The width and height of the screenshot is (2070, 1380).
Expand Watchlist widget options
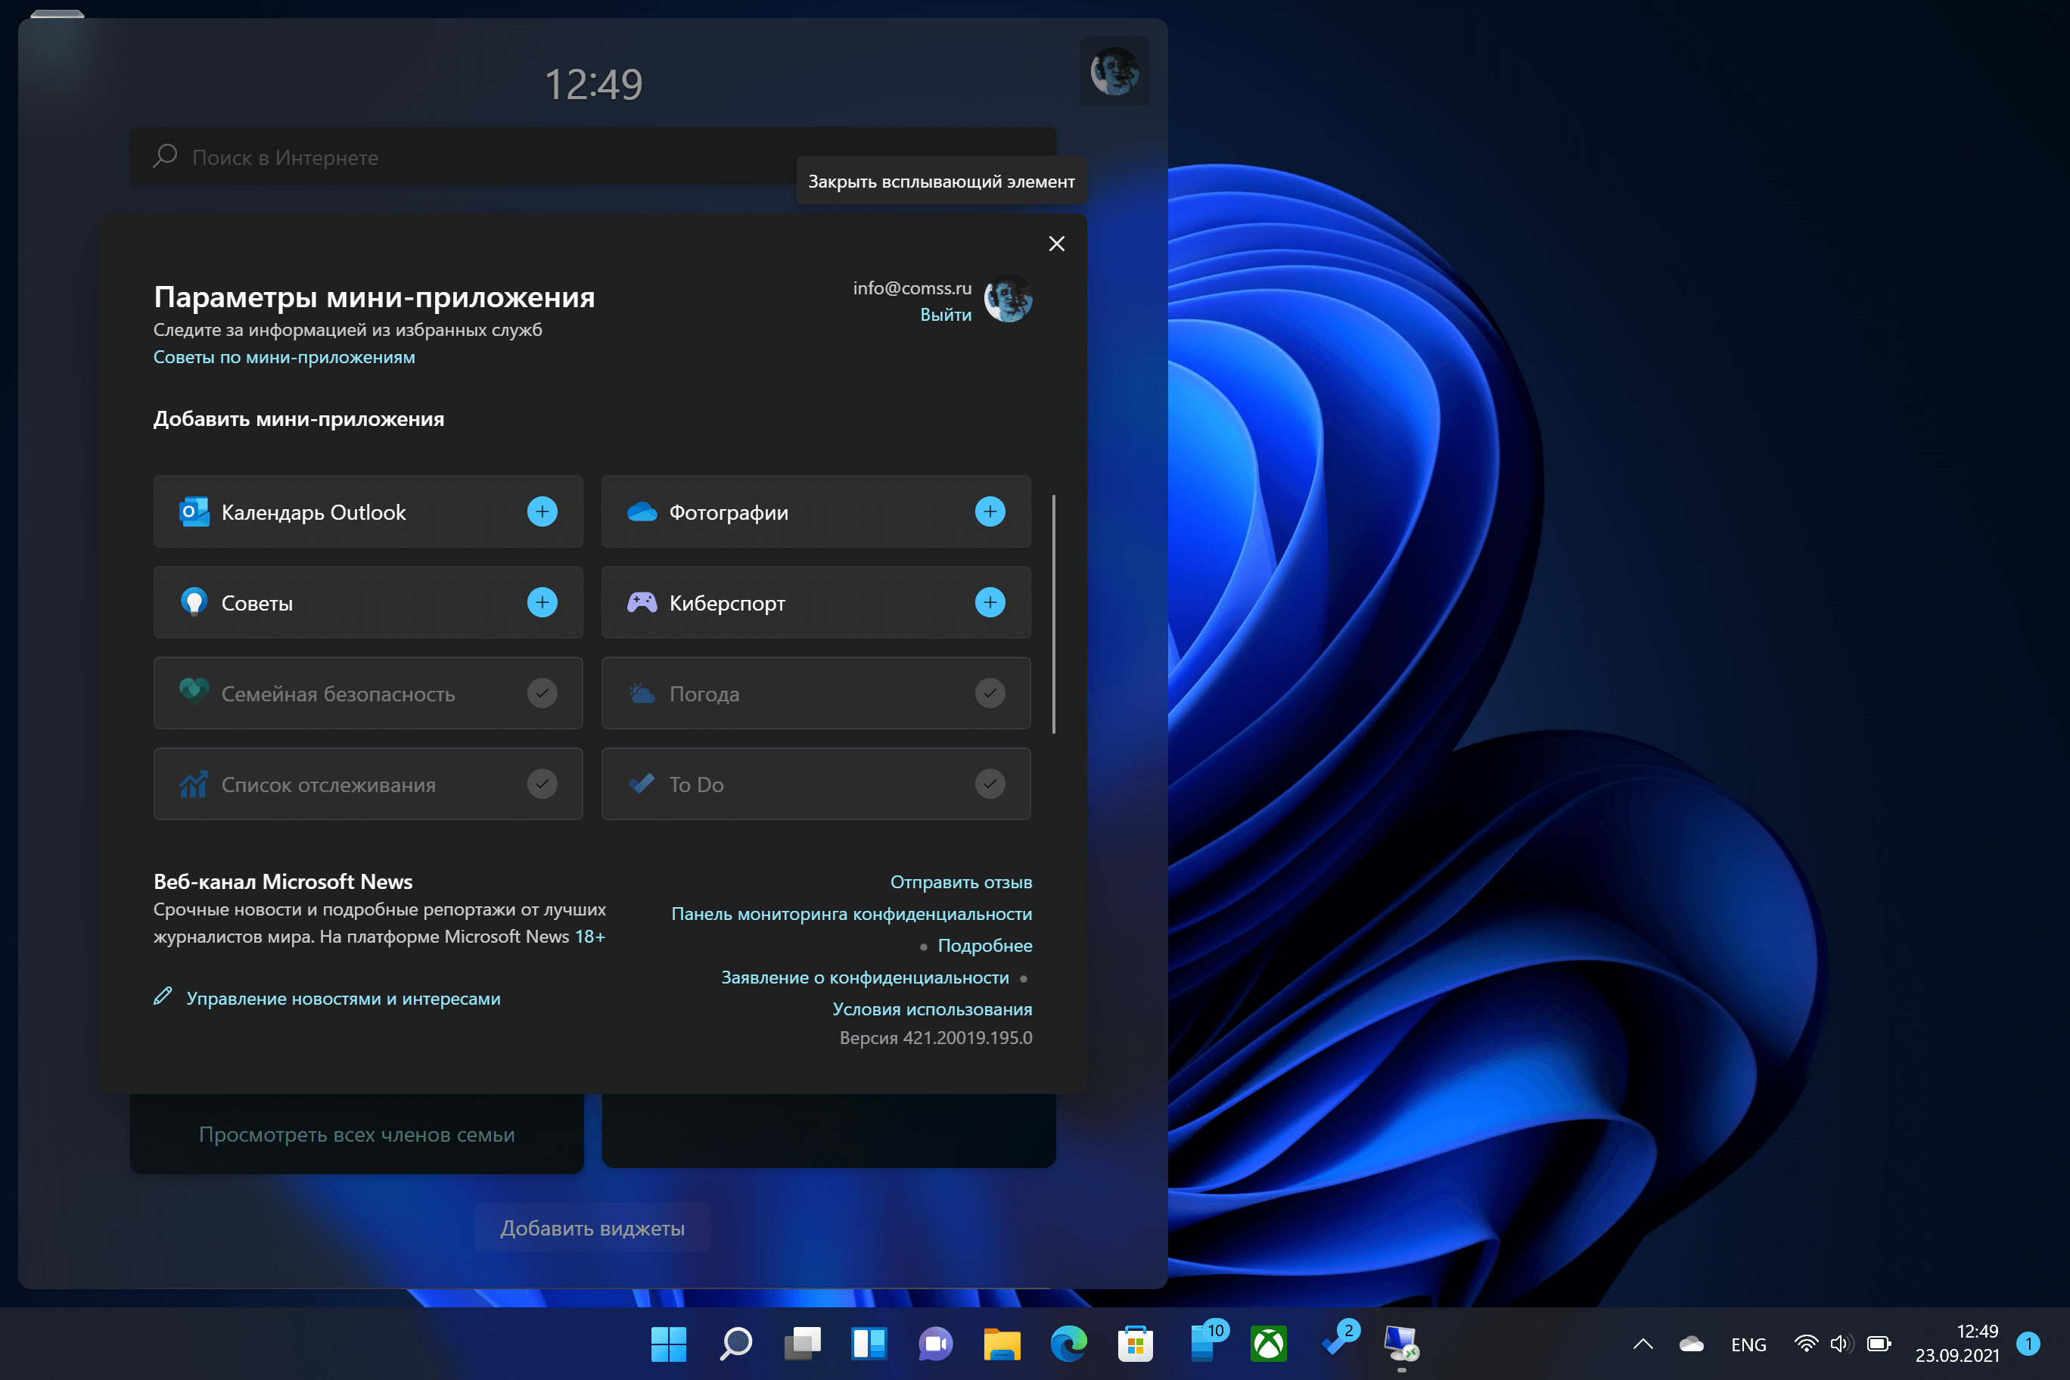pyautogui.click(x=542, y=784)
